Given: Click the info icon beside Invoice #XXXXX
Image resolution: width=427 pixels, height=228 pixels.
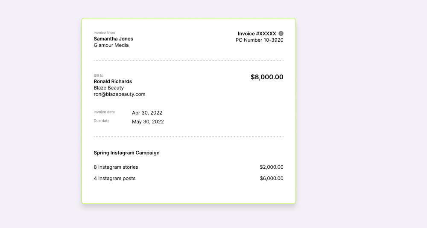Looking at the screenshot, I should coord(281,33).
